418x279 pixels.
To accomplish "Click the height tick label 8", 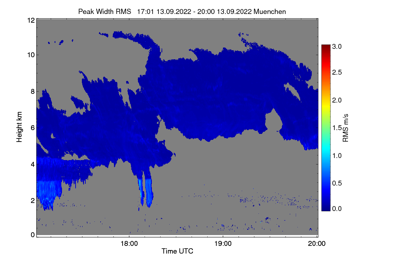I will coord(32,91).
